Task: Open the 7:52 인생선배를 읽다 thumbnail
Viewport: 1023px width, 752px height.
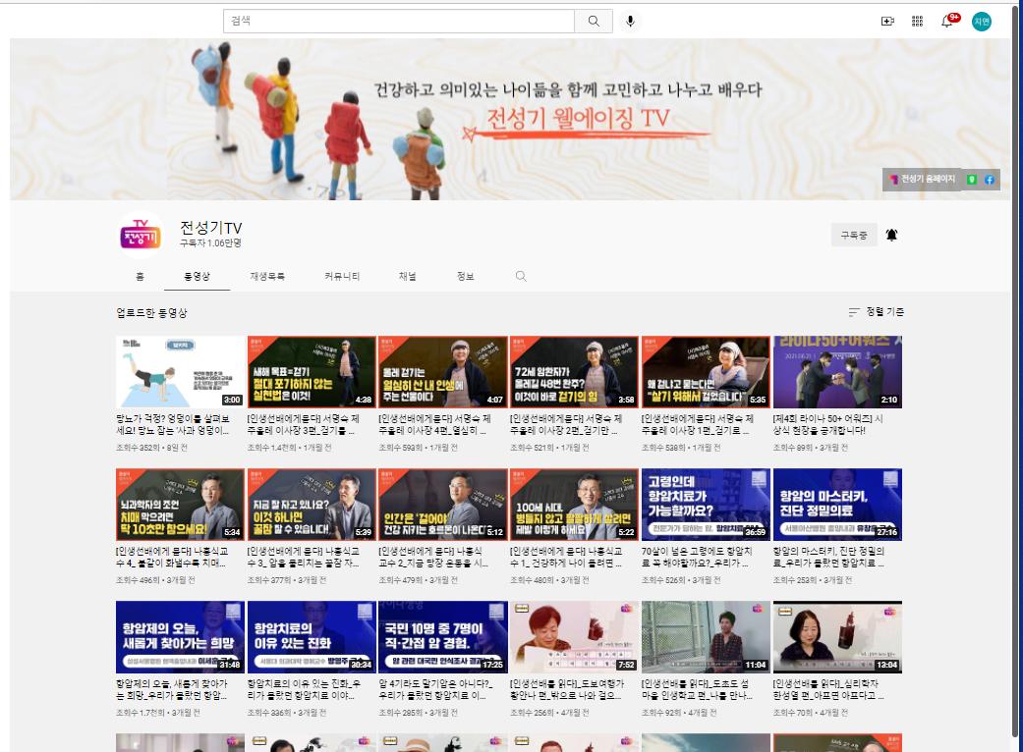Action: click(x=574, y=637)
